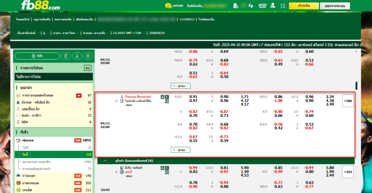Open the user account profile icon
372x193 pixels.
click(273, 5)
